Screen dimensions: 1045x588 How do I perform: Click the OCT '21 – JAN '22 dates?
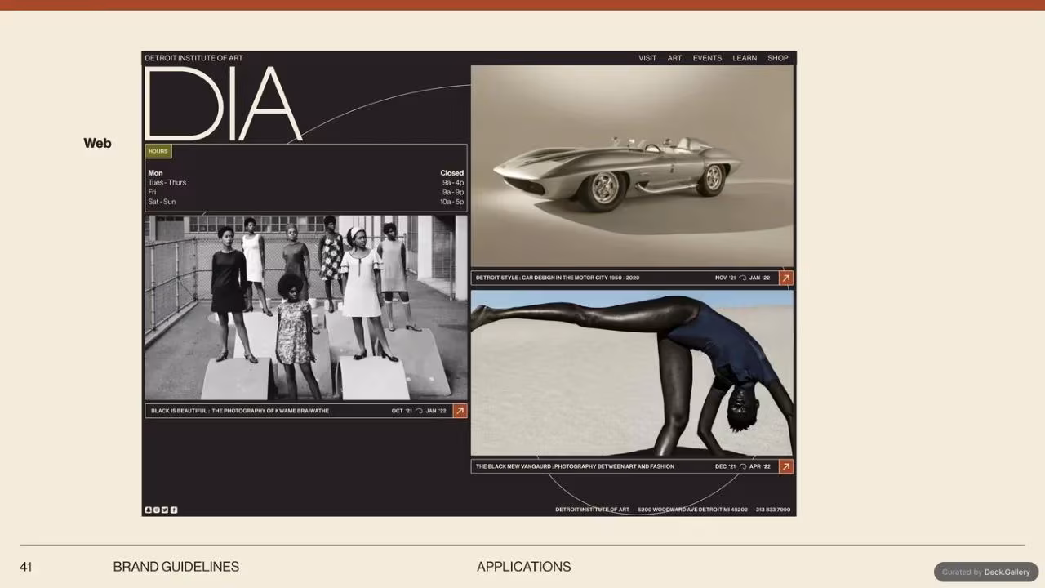tap(419, 411)
